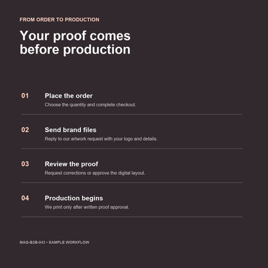Click the Request corrections or approve description

click(x=95, y=173)
